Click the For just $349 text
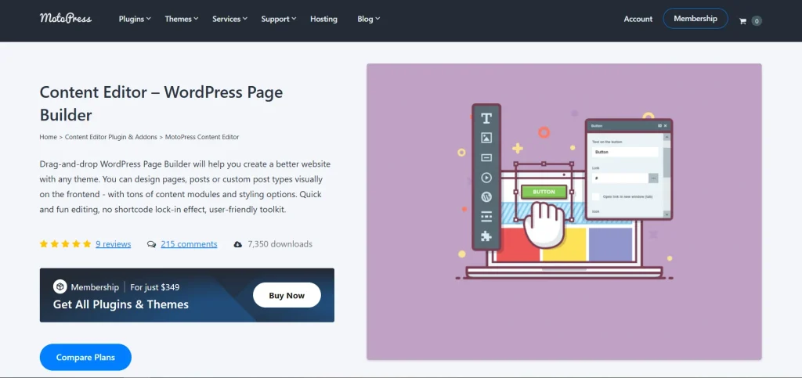This screenshot has width=802, height=378. pos(155,287)
